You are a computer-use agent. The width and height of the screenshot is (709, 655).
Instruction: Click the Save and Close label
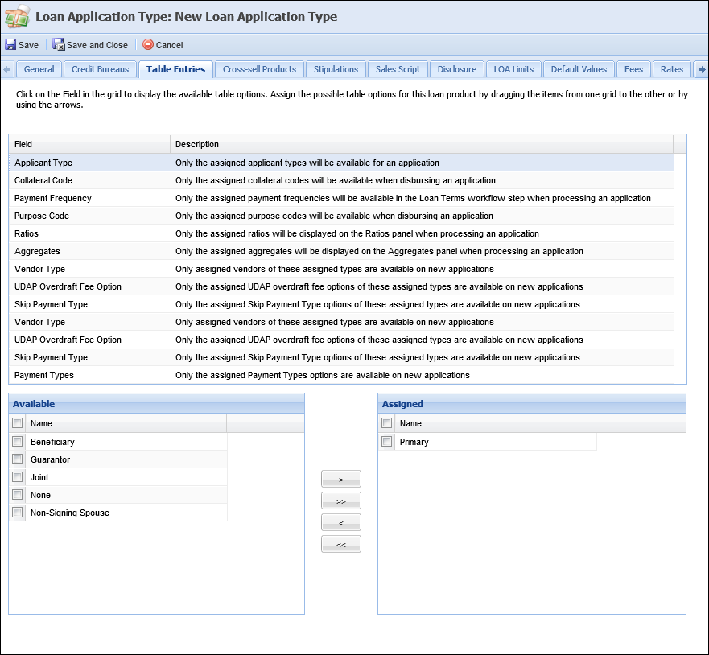(97, 45)
